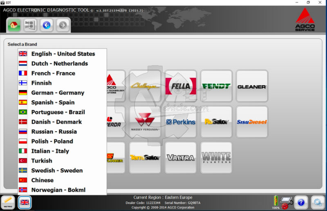Viewport: 327px width, 211px height.
Task: Click the Home button in the toolbar
Action: (x=14, y=25)
